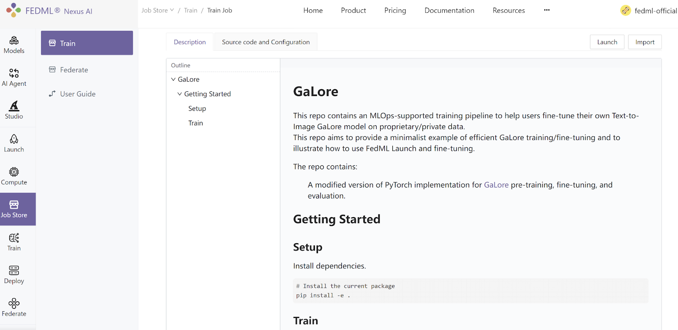Open the fedml-official account name

point(656,11)
